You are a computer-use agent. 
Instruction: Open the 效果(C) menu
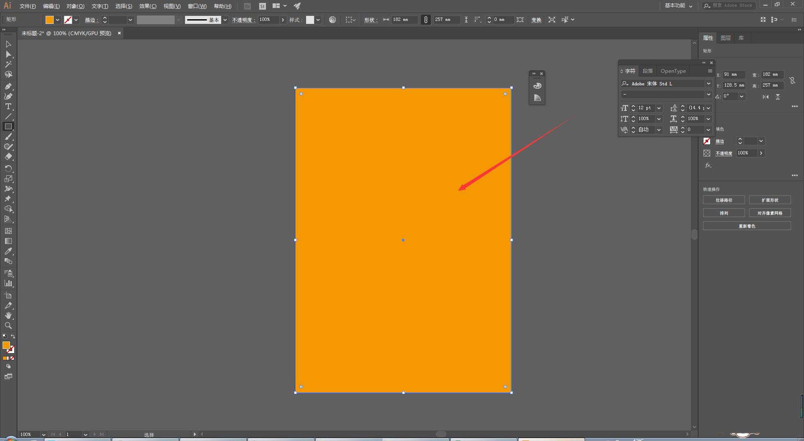tap(147, 6)
